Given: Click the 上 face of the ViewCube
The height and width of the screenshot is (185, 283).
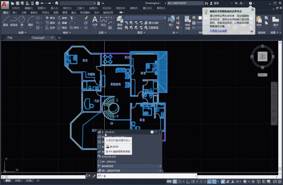Looking at the screenshot, I should coord(263,56).
